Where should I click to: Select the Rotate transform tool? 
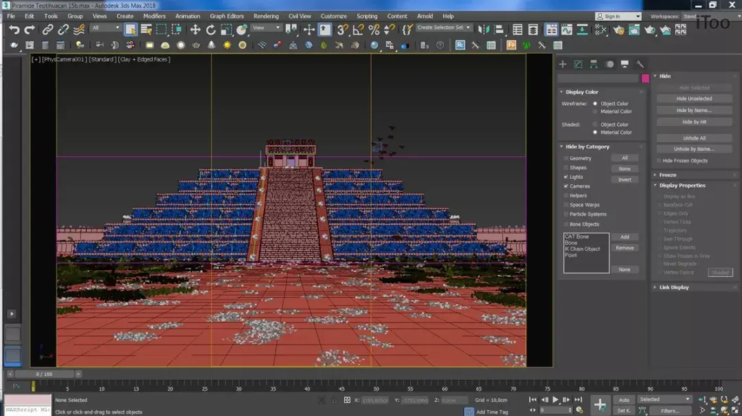[211, 29]
